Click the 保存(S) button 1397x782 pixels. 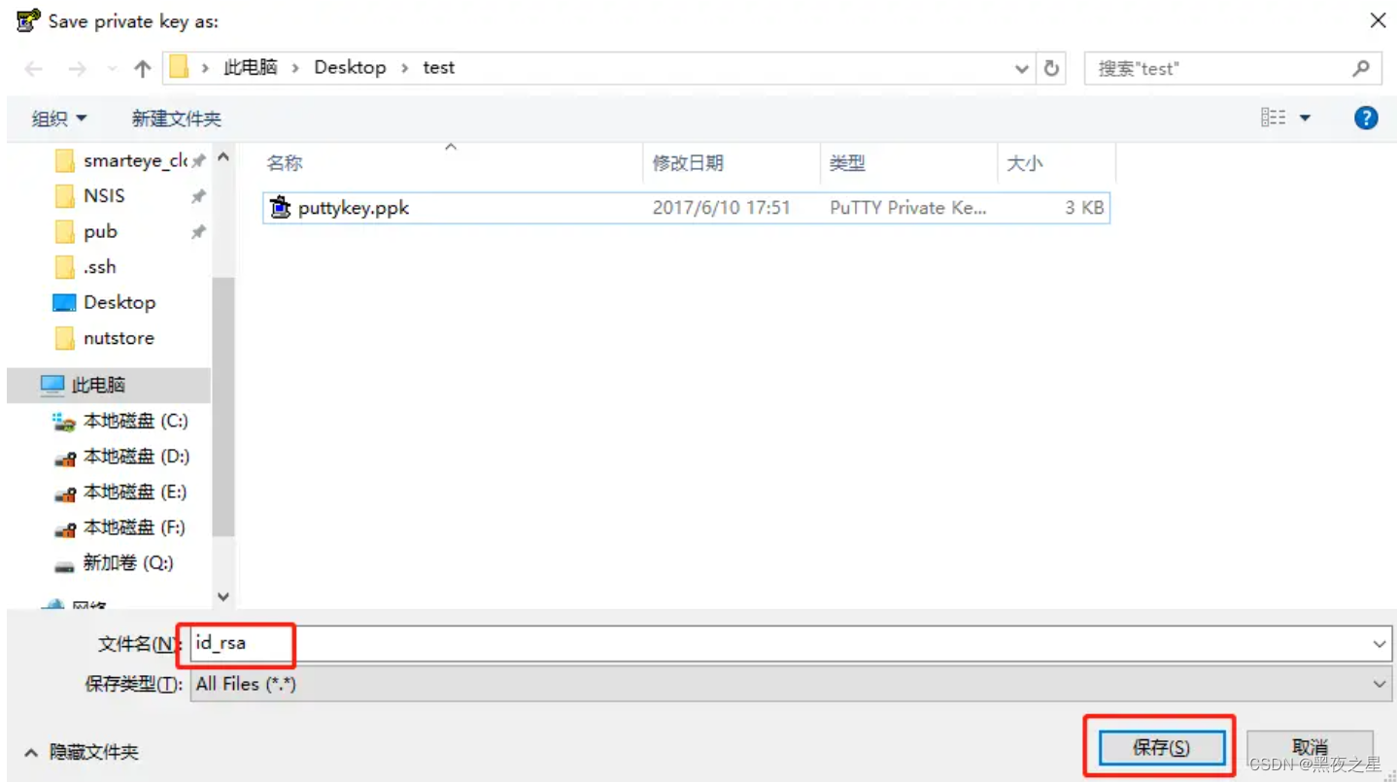(x=1161, y=747)
